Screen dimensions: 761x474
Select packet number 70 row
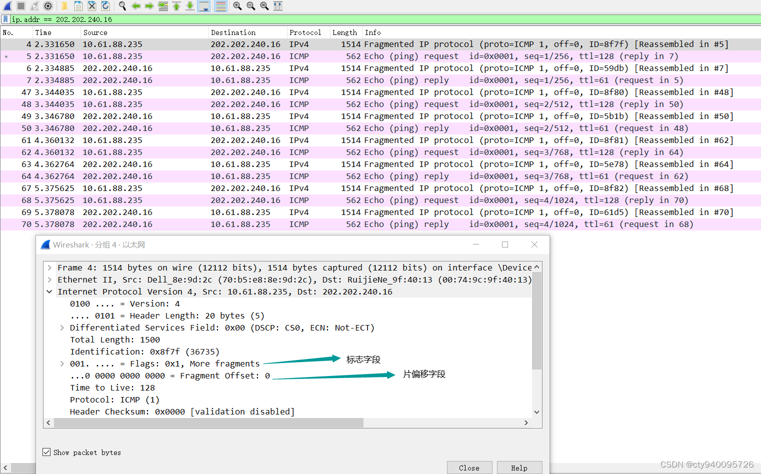(x=380, y=224)
